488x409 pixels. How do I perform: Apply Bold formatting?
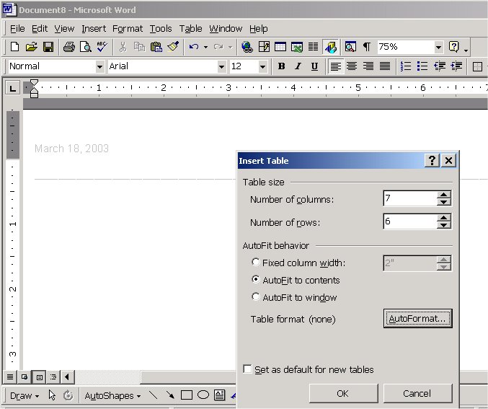pos(281,66)
